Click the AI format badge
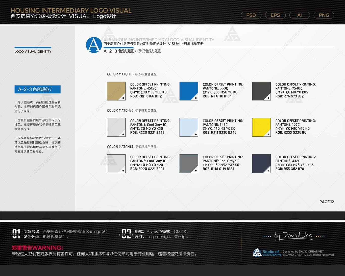Image resolution: width=345 pixels, height=276 pixels. [300, 15]
